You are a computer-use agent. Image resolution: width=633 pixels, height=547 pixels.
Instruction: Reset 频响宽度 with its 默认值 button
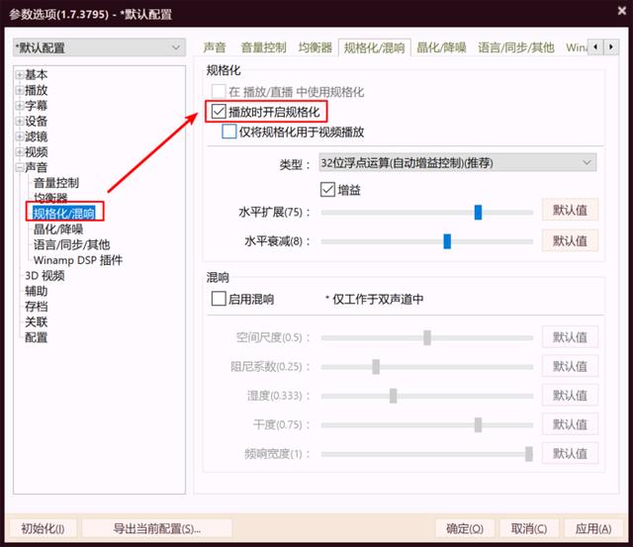click(570, 453)
